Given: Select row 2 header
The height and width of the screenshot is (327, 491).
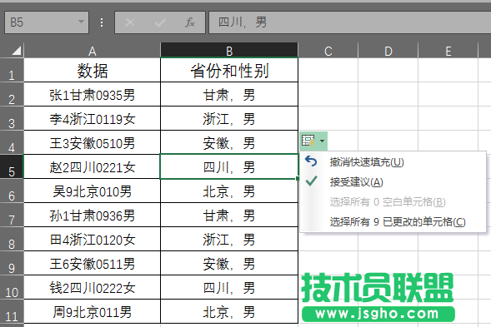Looking at the screenshot, I should coord(12,95).
